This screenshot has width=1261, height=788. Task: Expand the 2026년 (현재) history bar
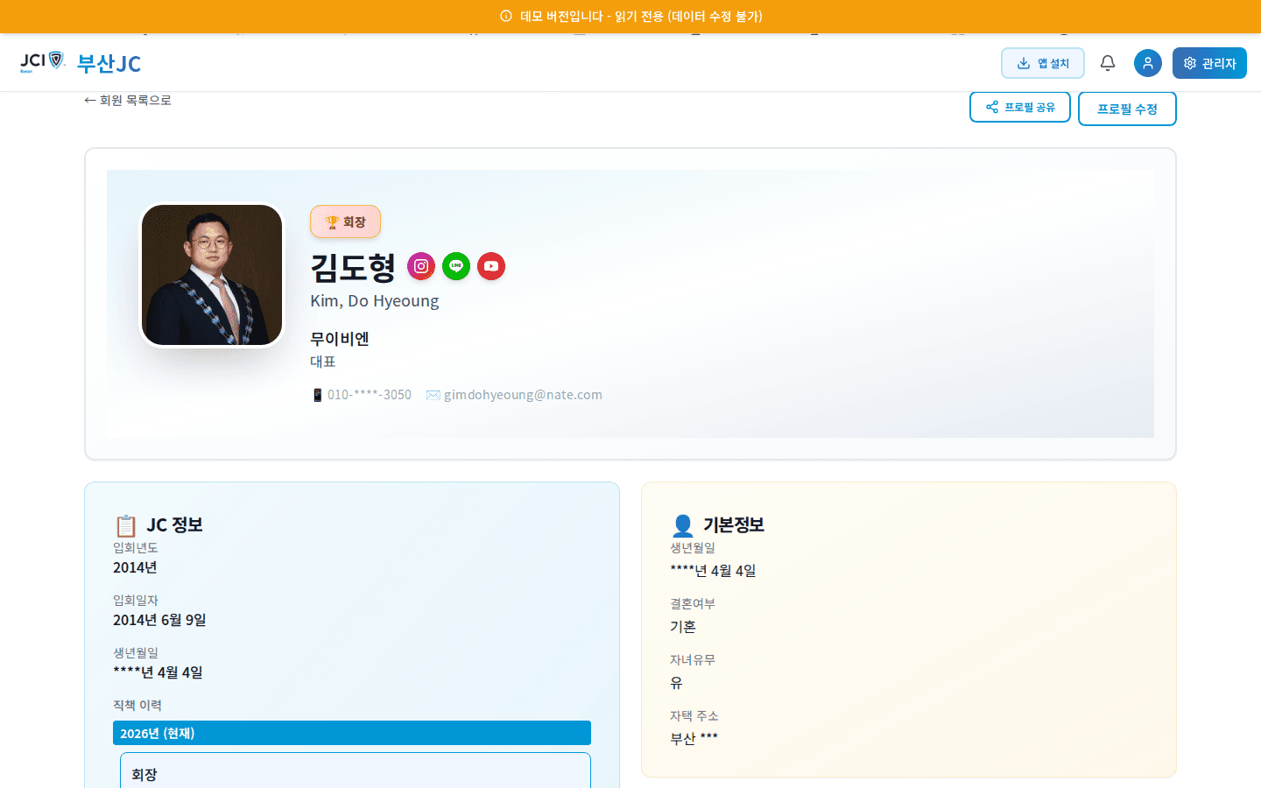pos(351,733)
